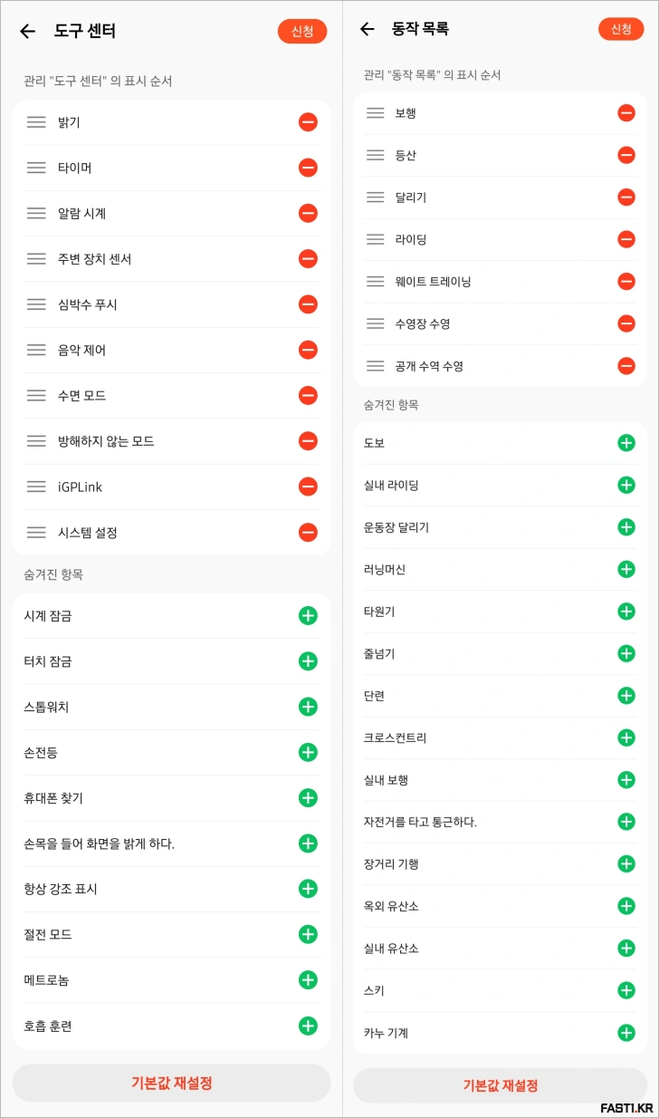The width and height of the screenshot is (659, 1118).
Task: Remove 보행 using its red minus icon
Action: [626, 112]
